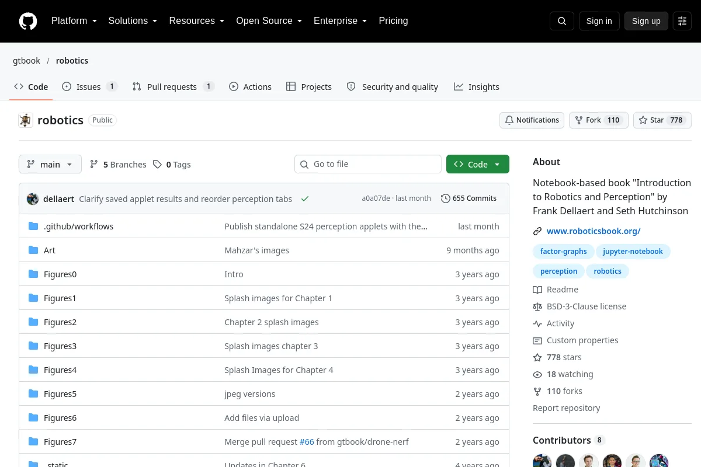Open the Enterprise dropdown menu
701x467 pixels.
340,21
